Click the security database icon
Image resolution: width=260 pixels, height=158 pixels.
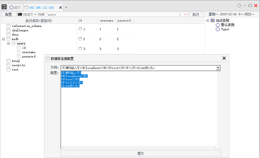[x=8, y=65]
